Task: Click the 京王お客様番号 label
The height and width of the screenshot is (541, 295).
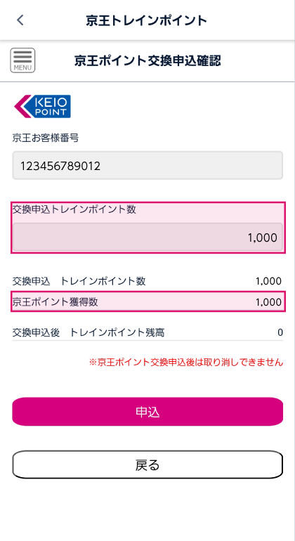Action: click(46, 138)
